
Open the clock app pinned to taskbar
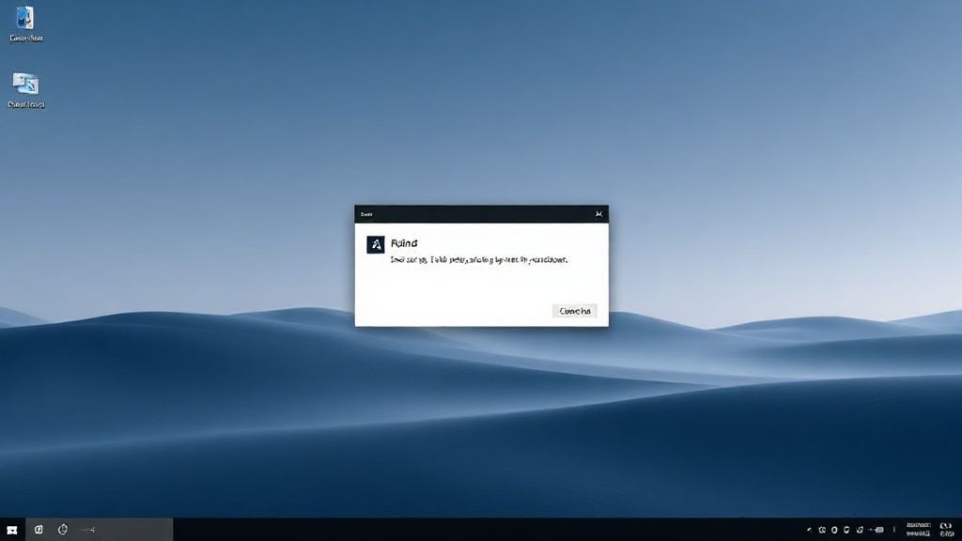(61, 528)
